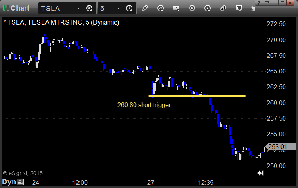Click the 12:35 time axis label
This screenshot has width=298, height=188.
(206, 183)
